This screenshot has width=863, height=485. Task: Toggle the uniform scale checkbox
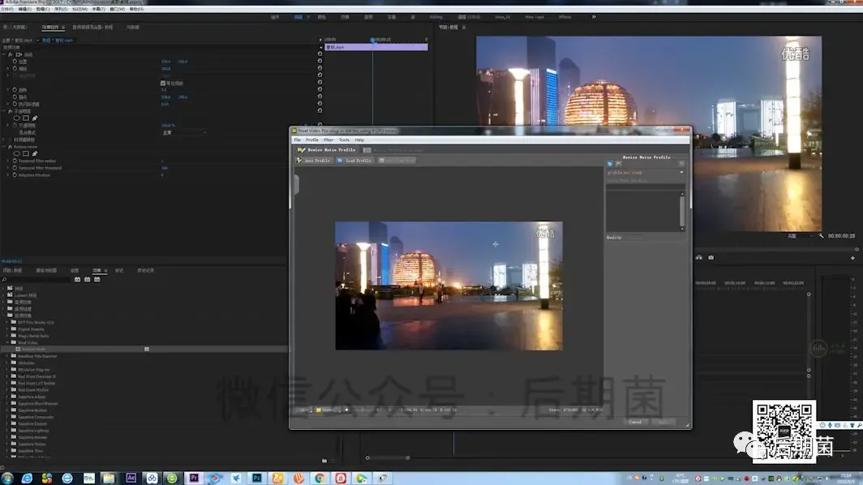click(x=163, y=83)
